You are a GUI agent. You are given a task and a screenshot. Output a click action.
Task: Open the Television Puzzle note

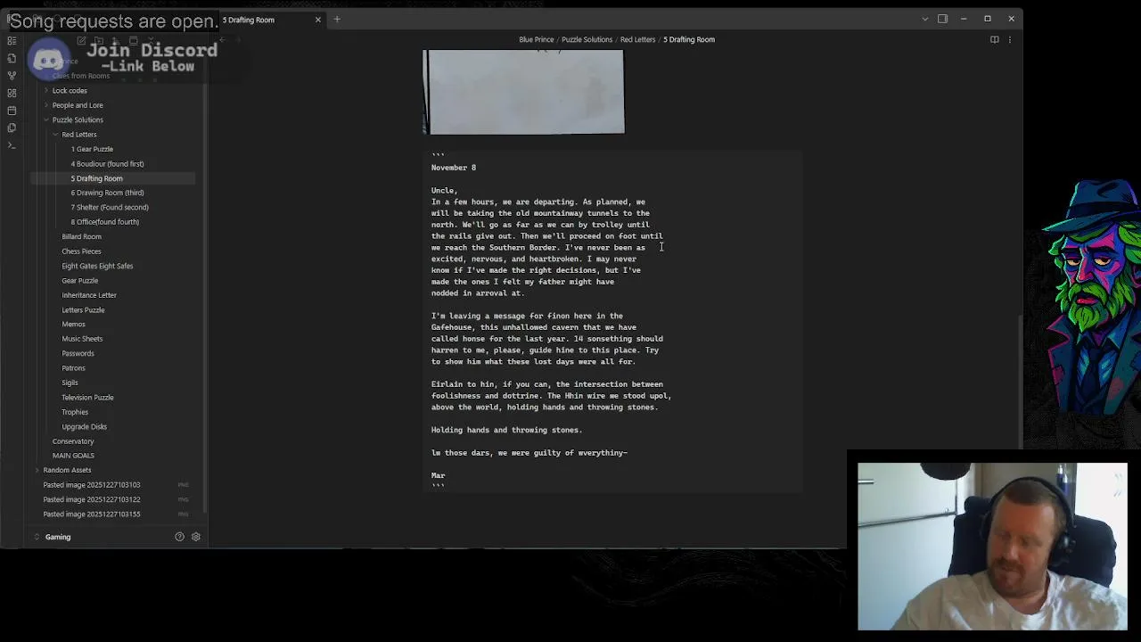click(x=87, y=397)
